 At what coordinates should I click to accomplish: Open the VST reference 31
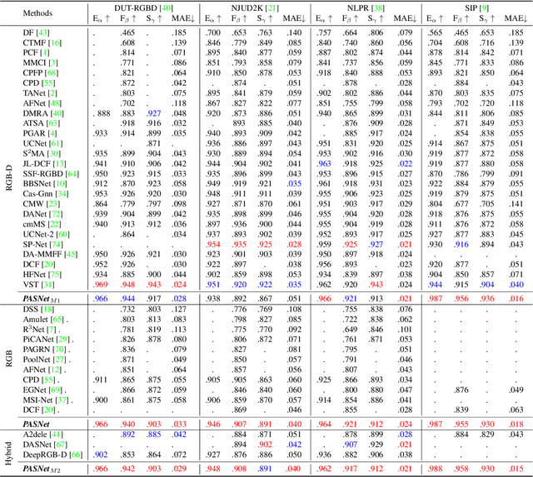pos(50,284)
